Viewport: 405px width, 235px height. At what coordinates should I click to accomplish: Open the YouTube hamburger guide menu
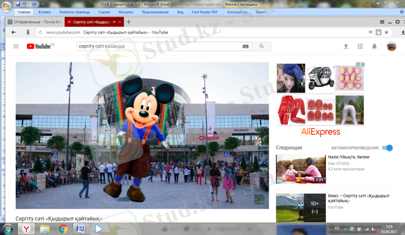[16, 46]
